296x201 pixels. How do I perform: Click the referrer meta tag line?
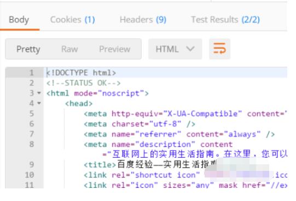(x=179, y=134)
